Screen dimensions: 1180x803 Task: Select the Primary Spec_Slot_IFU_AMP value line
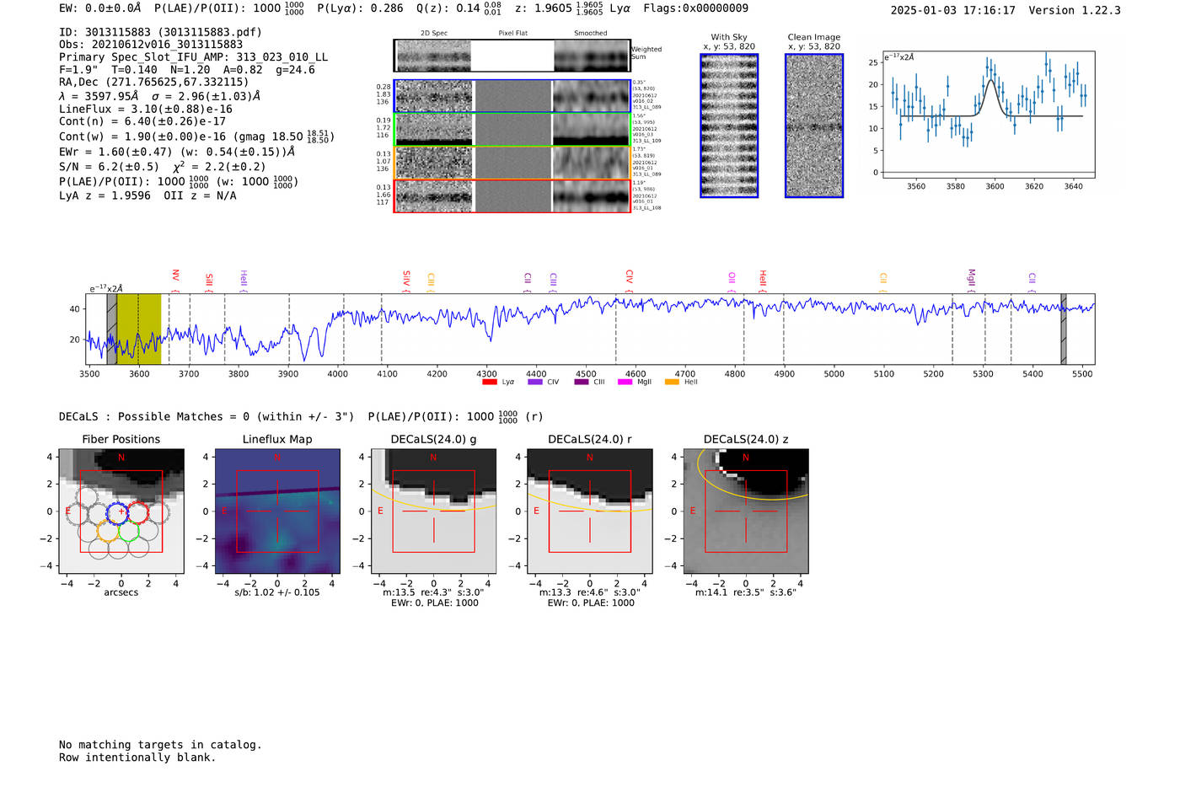pyautogui.click(x=194, y=57)
